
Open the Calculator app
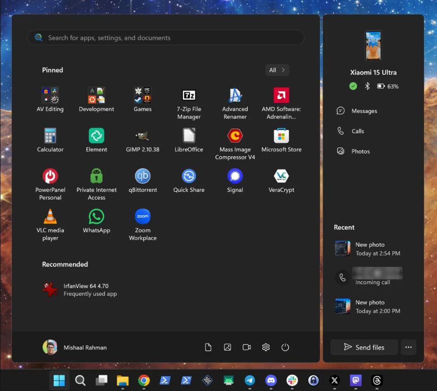tap(50, 136)
